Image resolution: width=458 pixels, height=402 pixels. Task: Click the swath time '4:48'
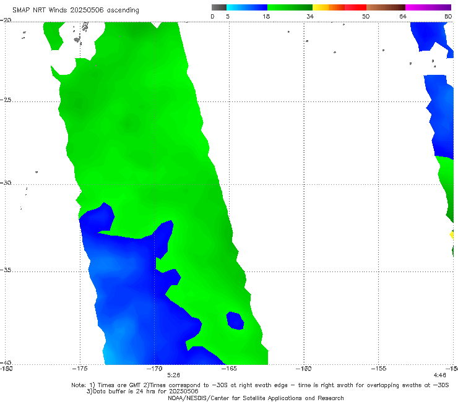(439, 375)
